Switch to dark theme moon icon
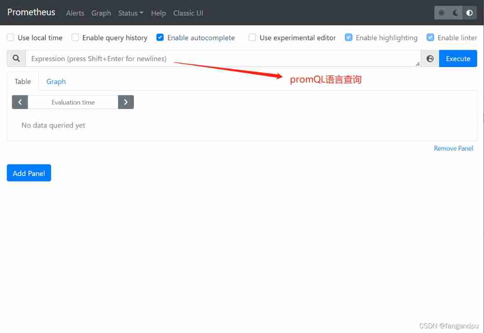484x333 pixels. 456,13
